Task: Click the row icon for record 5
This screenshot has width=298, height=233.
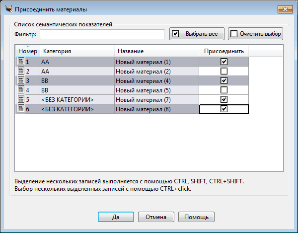Action: [x=21, y=99]
